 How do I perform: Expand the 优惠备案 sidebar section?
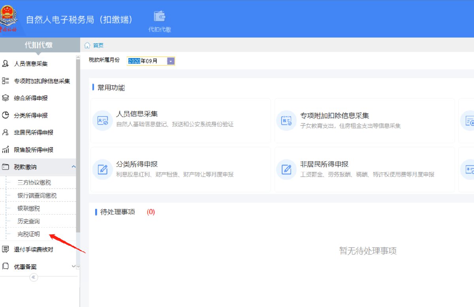73,266
